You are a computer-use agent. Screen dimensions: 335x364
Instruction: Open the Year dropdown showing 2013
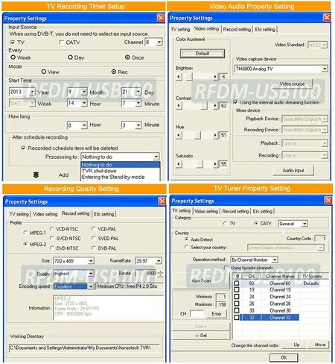pos(32,92)
